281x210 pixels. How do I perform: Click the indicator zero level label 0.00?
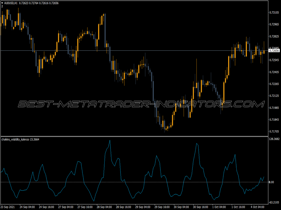click(271, 182)
